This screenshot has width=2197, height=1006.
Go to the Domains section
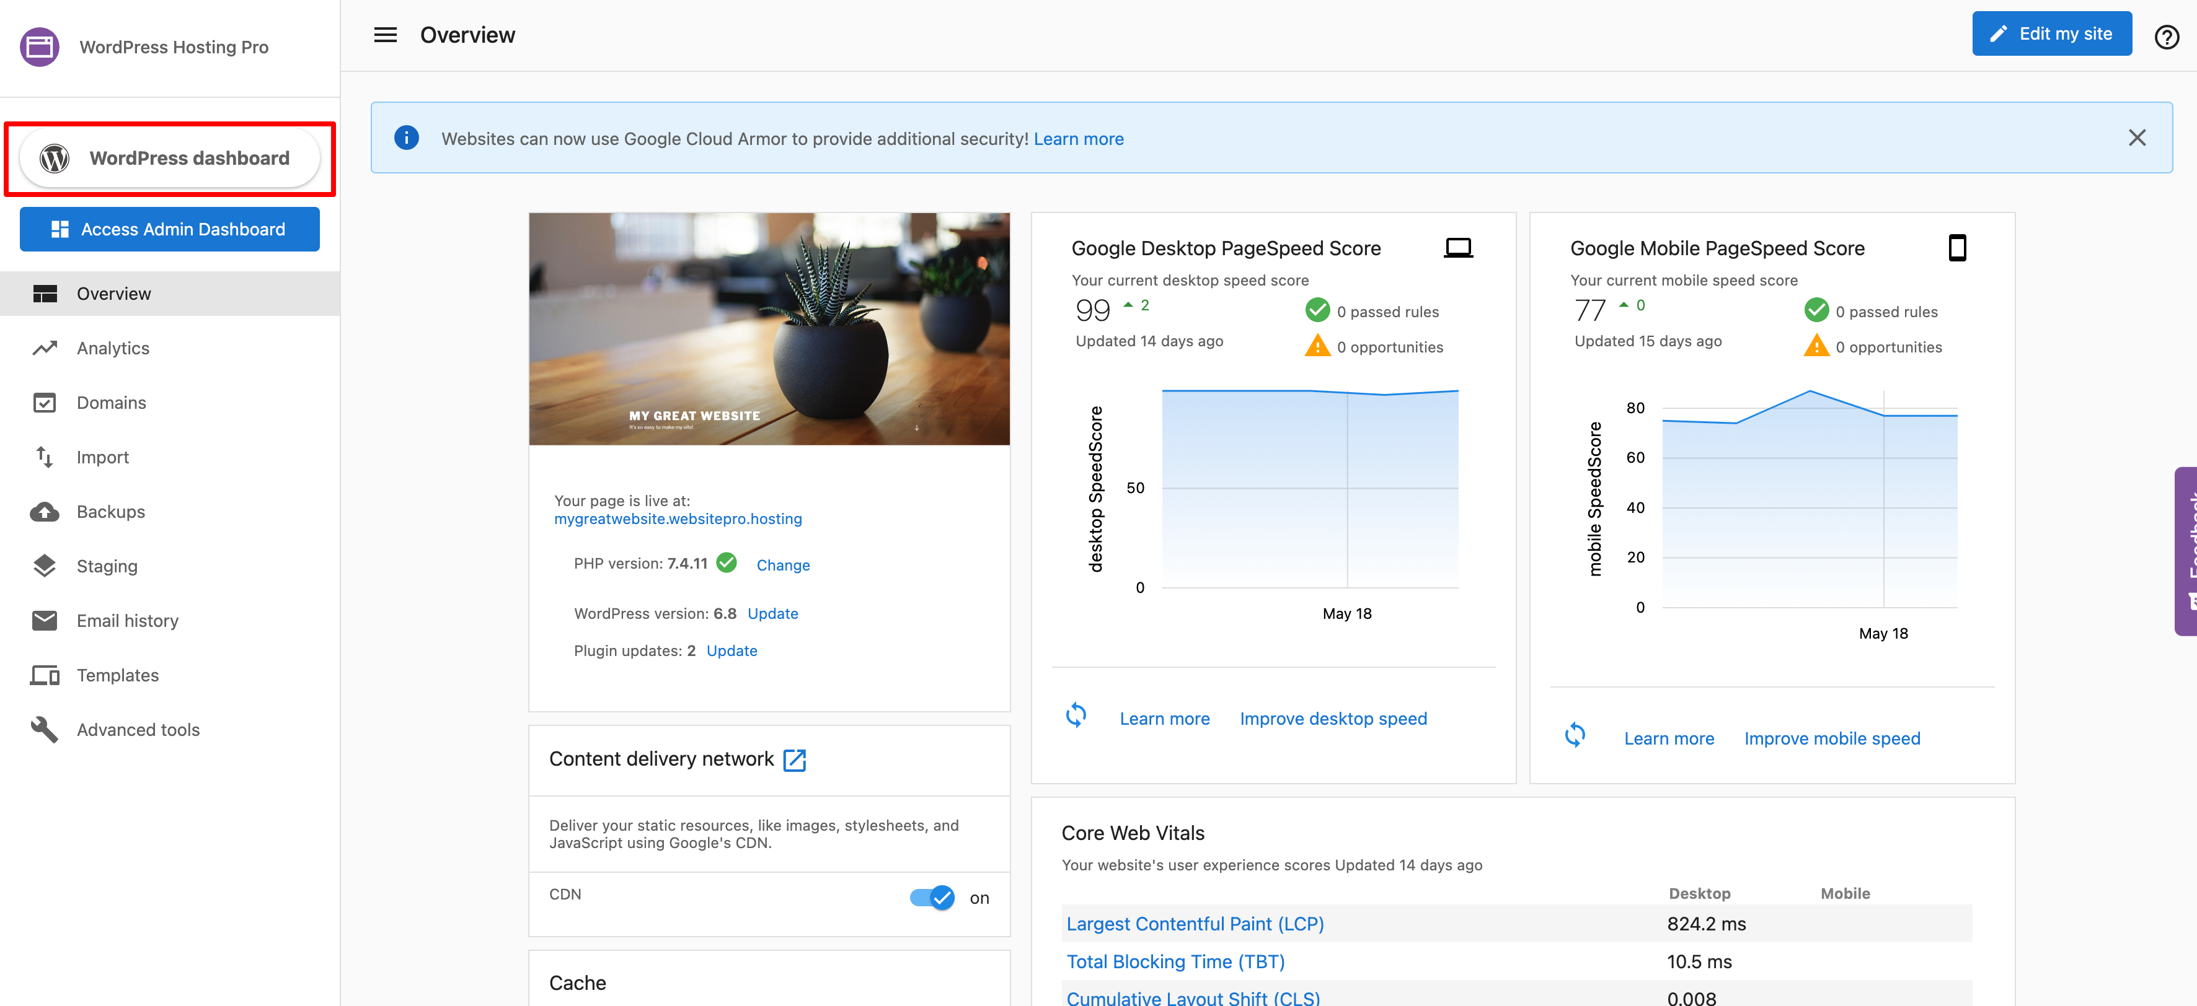(x=111, y=403)
